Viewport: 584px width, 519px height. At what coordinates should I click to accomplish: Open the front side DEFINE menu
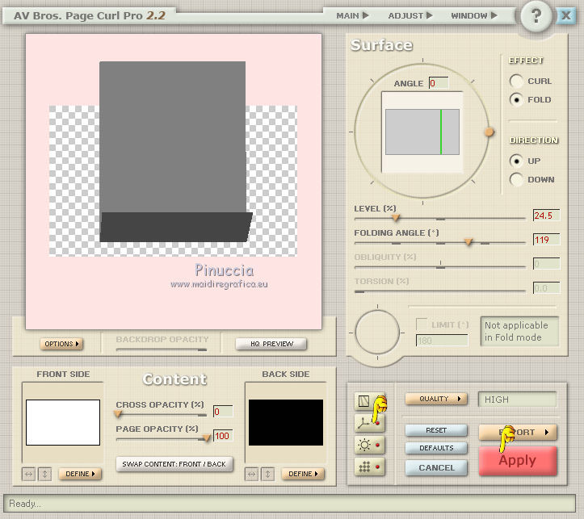coord(80,474)
